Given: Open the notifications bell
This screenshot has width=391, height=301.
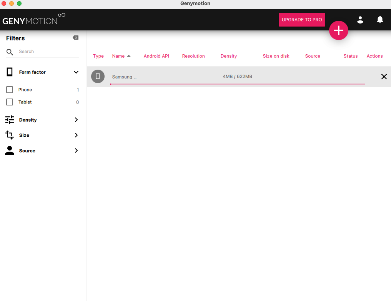Looking at the screenshot, I should 380,20.
